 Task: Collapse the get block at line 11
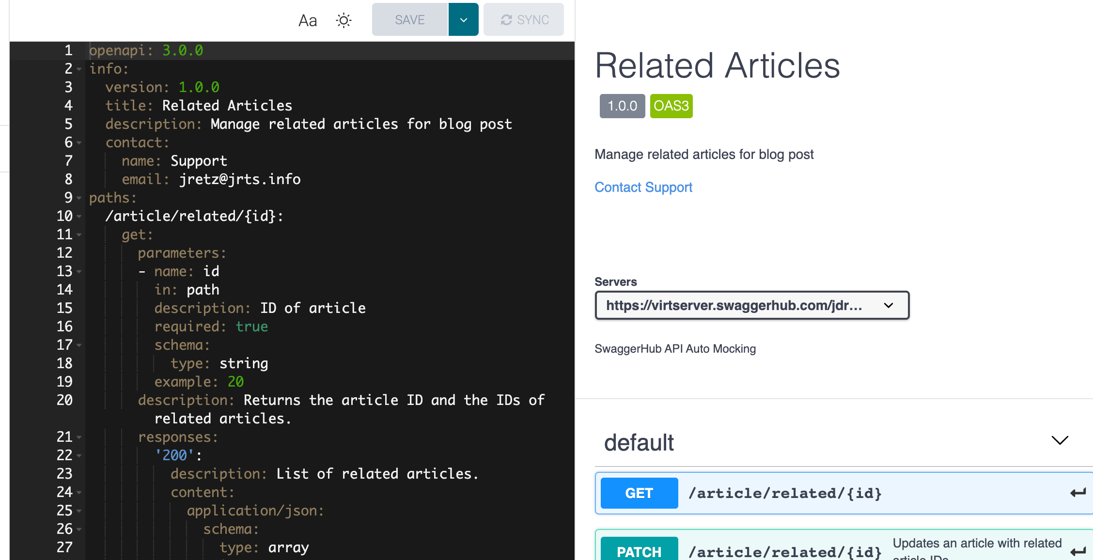(x=79, y=235)
